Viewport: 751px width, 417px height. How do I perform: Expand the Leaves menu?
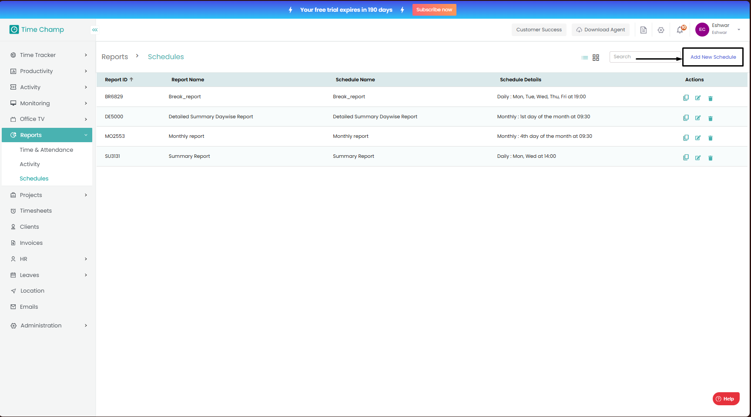pos(86,275)
